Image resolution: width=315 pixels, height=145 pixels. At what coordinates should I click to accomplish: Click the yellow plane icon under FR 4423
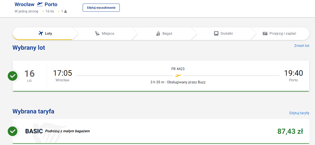click(178, 75)
